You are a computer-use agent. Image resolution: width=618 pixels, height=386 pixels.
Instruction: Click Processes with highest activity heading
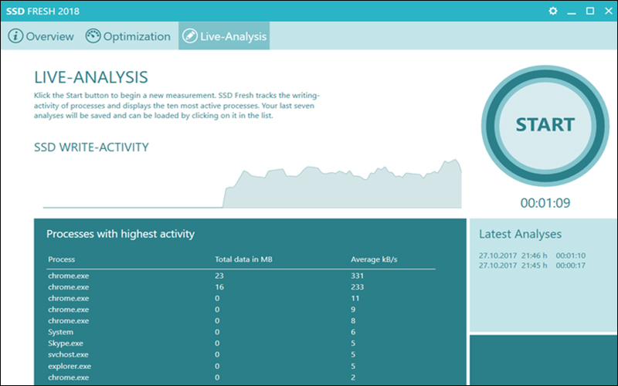click(121, 234)
